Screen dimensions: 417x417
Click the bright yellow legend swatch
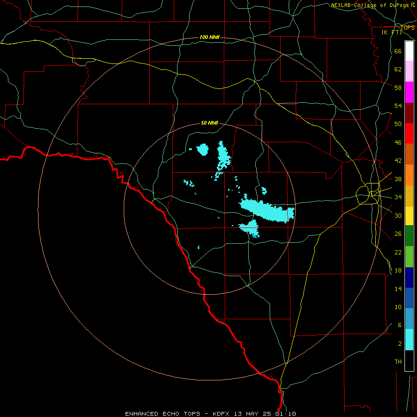[409, 216]
